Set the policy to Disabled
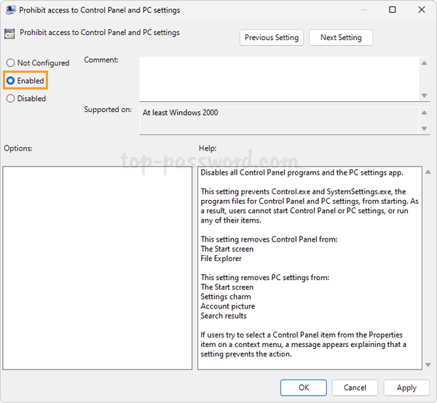The height and width of the screenshot is (403, 437). pyautogui.click(x=10, y=99)
